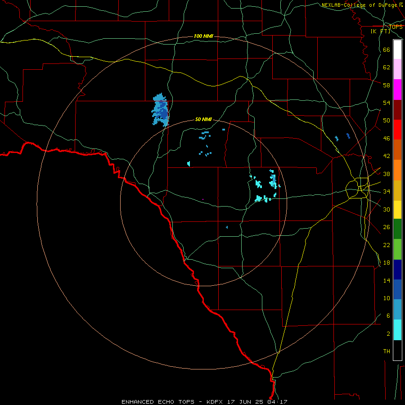
Task: Pick the bright orange legend band
Action: [x=397, y=170]
